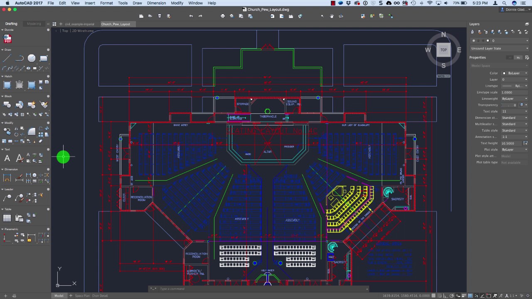Collapse the Draw tool group
The image size is (532, 299).
point(2,50)
